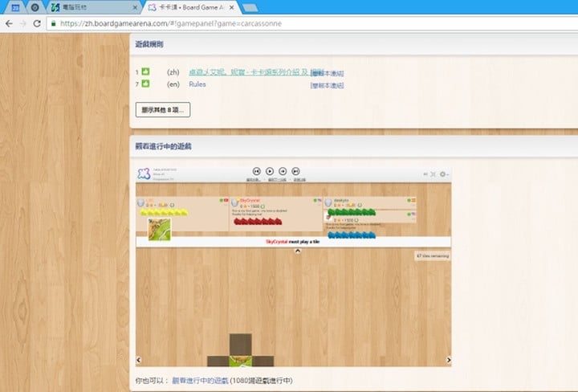Click the Carcassonne tile in the yellow player's panel

tap(160, 229)
